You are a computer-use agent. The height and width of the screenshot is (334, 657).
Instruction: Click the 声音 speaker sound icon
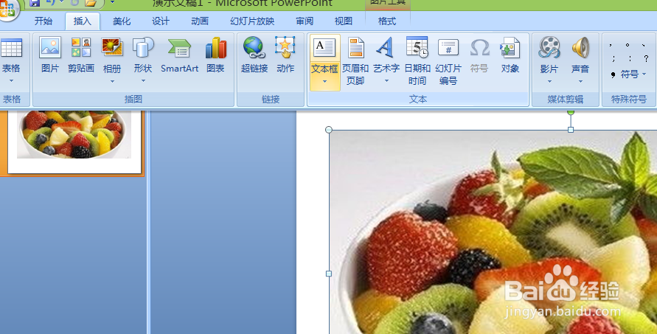(x=580, y=47)
